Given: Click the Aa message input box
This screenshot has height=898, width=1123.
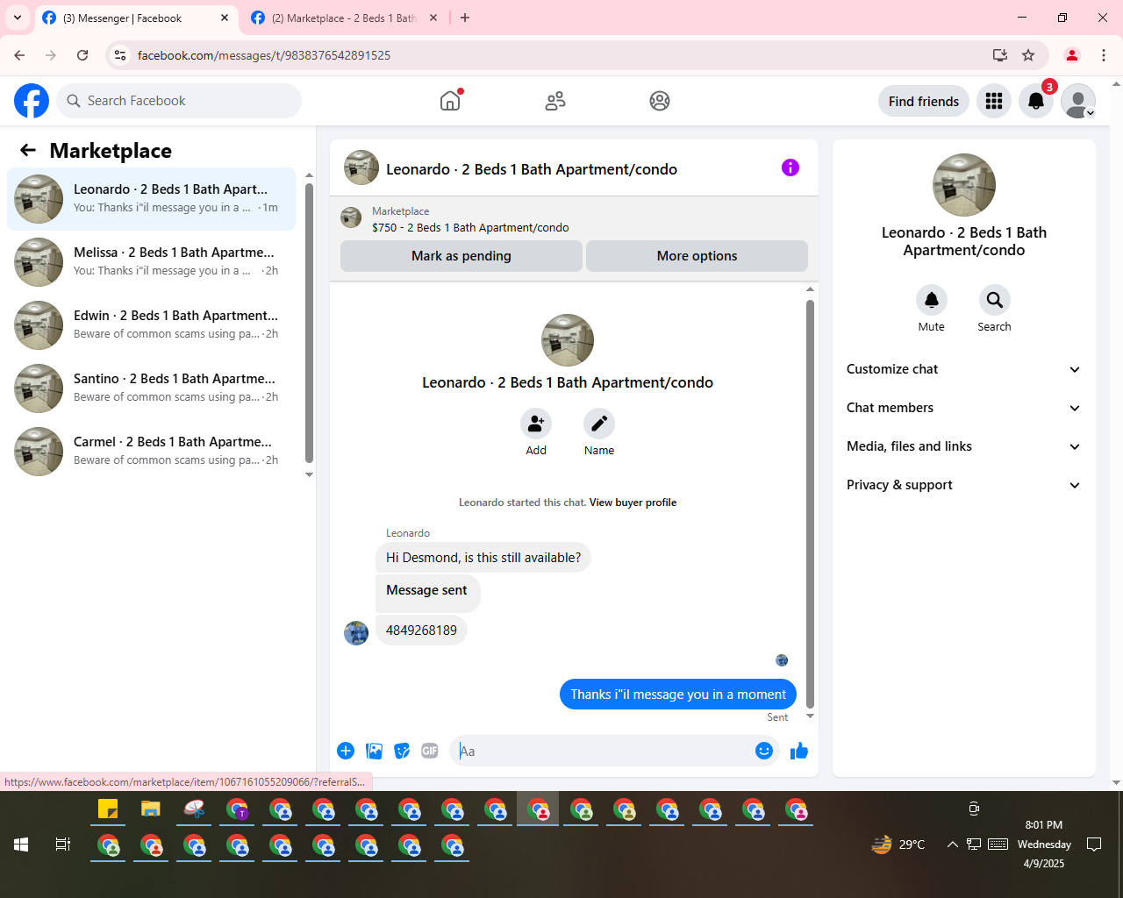Looking at the screenshot, I should [x=602, y=751].
